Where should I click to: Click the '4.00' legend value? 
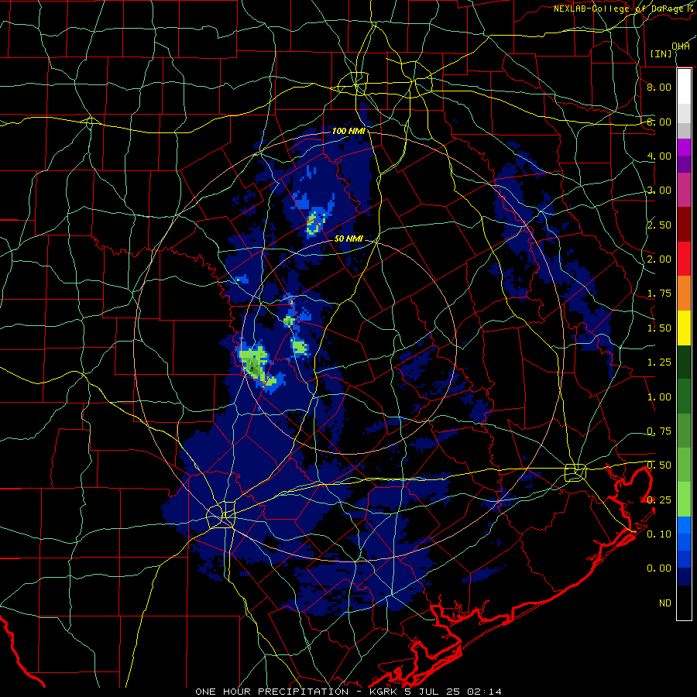pos(659,156)
